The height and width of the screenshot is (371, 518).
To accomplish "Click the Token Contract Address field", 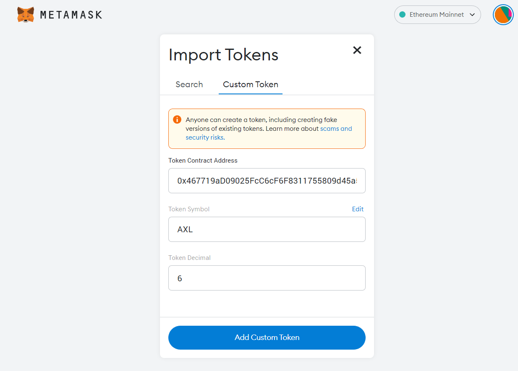I will pyautogui.click(x=267, y=181).
